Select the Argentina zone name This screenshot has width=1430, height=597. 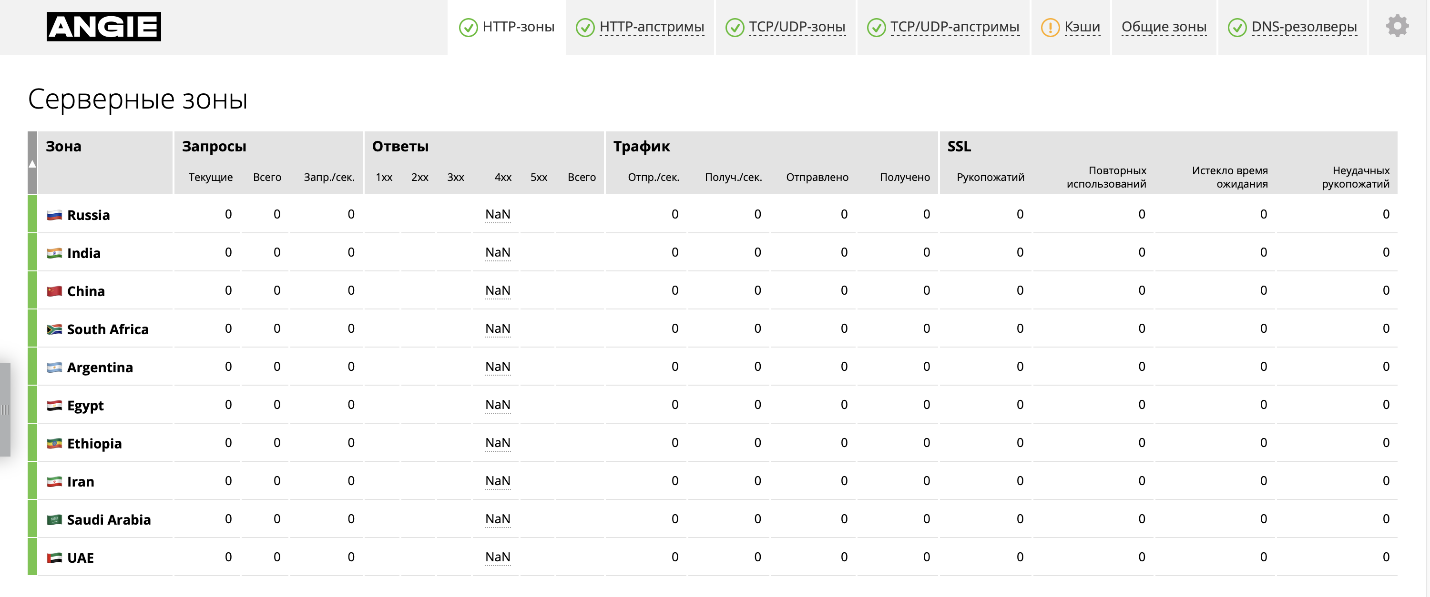(x=100, y=368)
